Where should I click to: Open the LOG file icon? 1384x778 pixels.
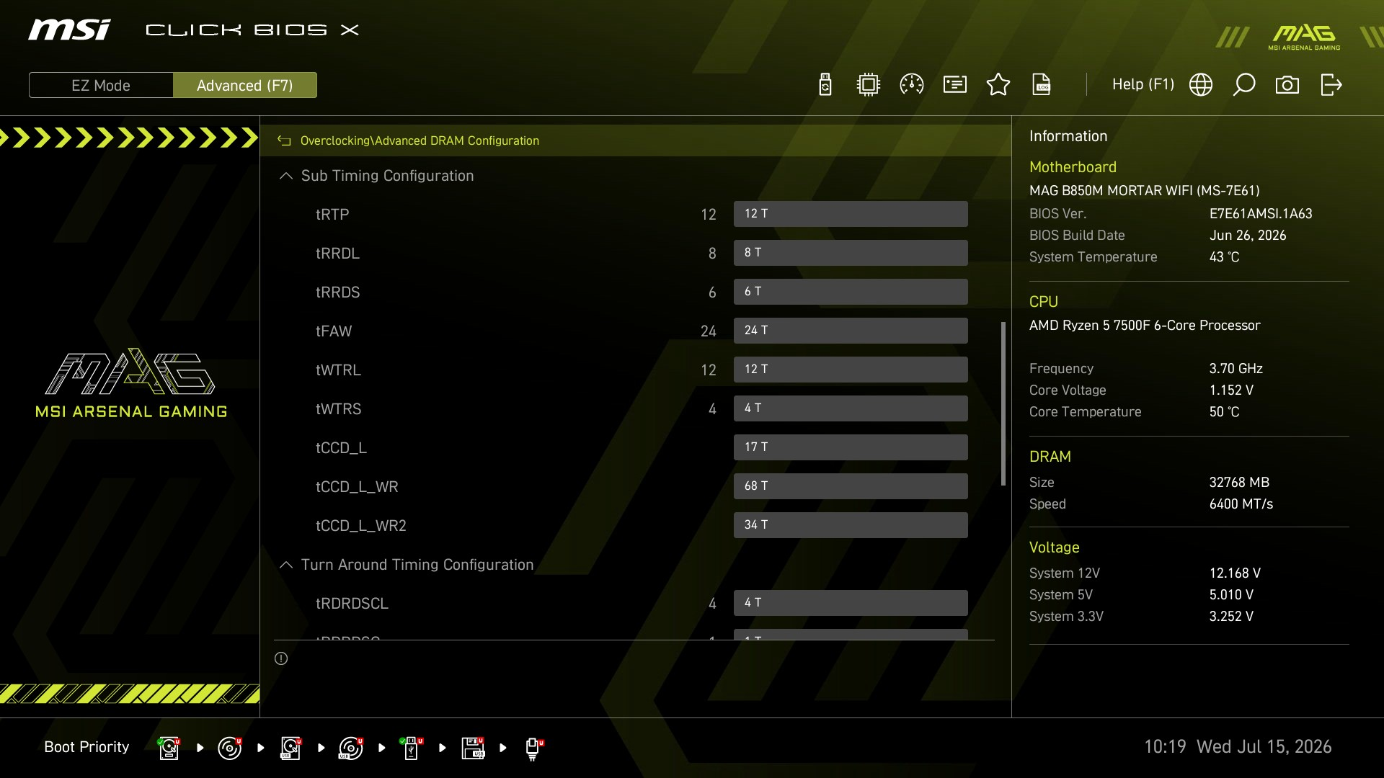(1042, 85)
